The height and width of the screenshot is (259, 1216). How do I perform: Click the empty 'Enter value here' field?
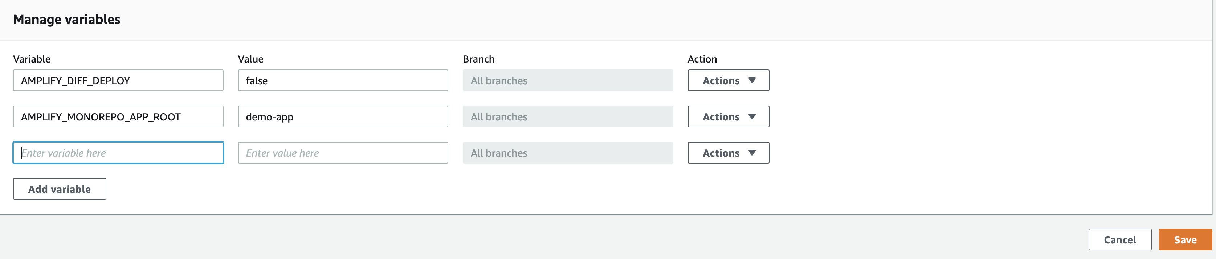[343, 153]
